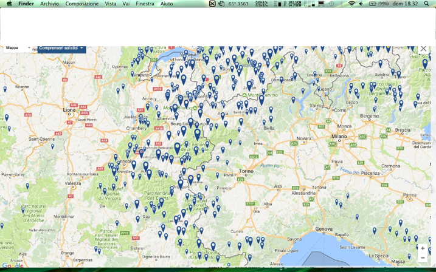Click the volume speaker icon
The width and height of the screenshot is (436, 272).
361,4
